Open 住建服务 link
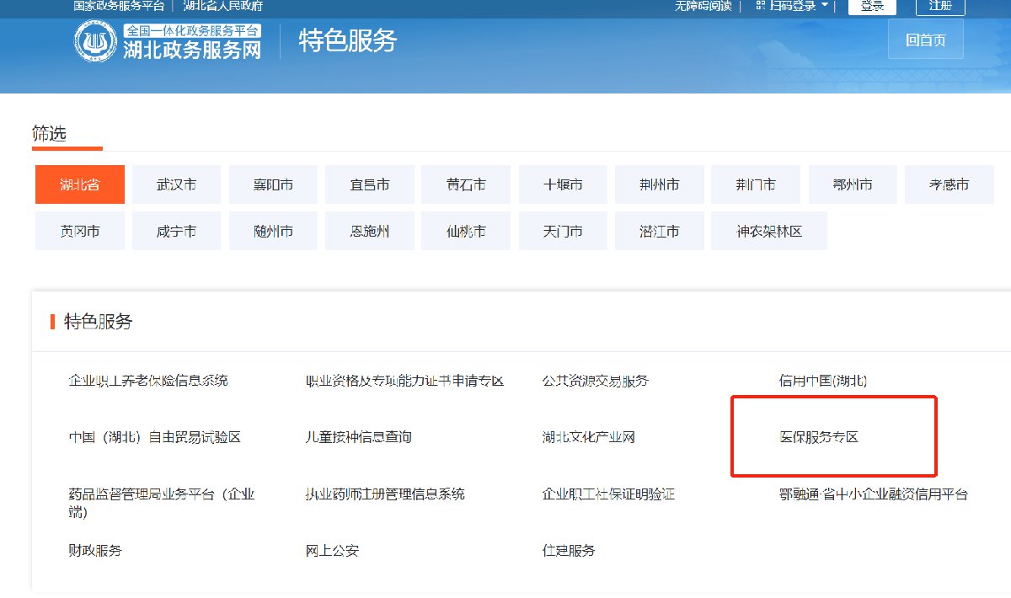This screenshot has width=1011, height=598. coord(569,551)
